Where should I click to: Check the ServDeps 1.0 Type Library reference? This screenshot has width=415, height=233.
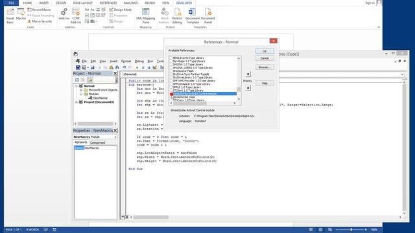click(x=171, y=61)
